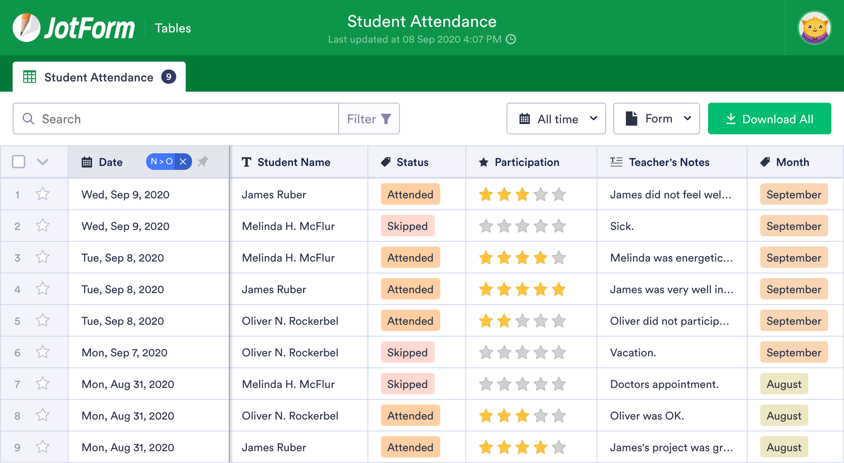Viewport: 844px width, 463px height.
Task: Toggle the favorite star on row 6
Action: (x=42, y=352)
